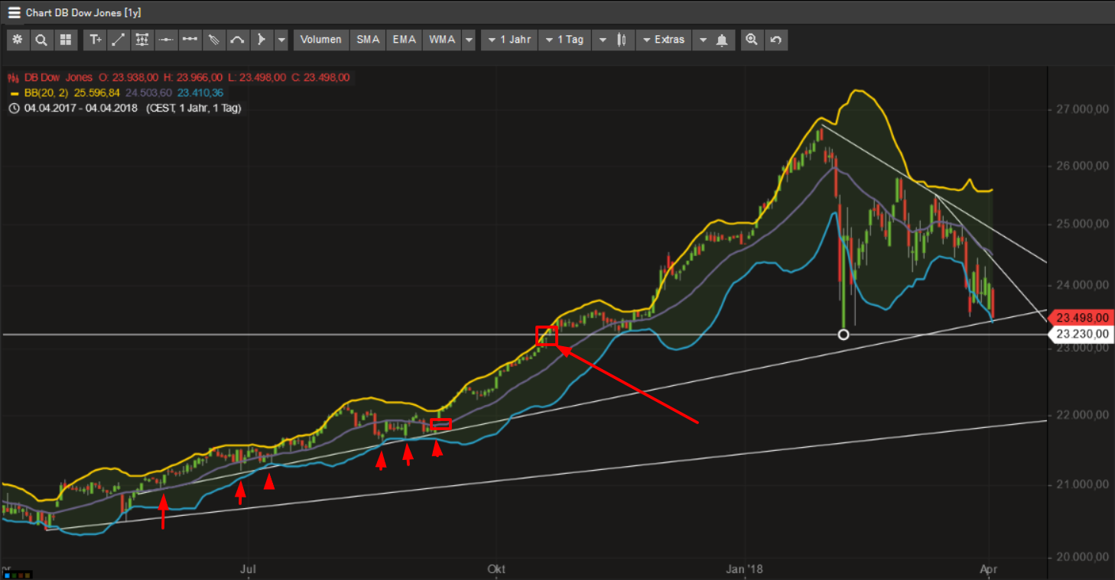Click the undo arrow icon
The image size is (1115, 580).
pyautogui.click(x=776, y=40)
